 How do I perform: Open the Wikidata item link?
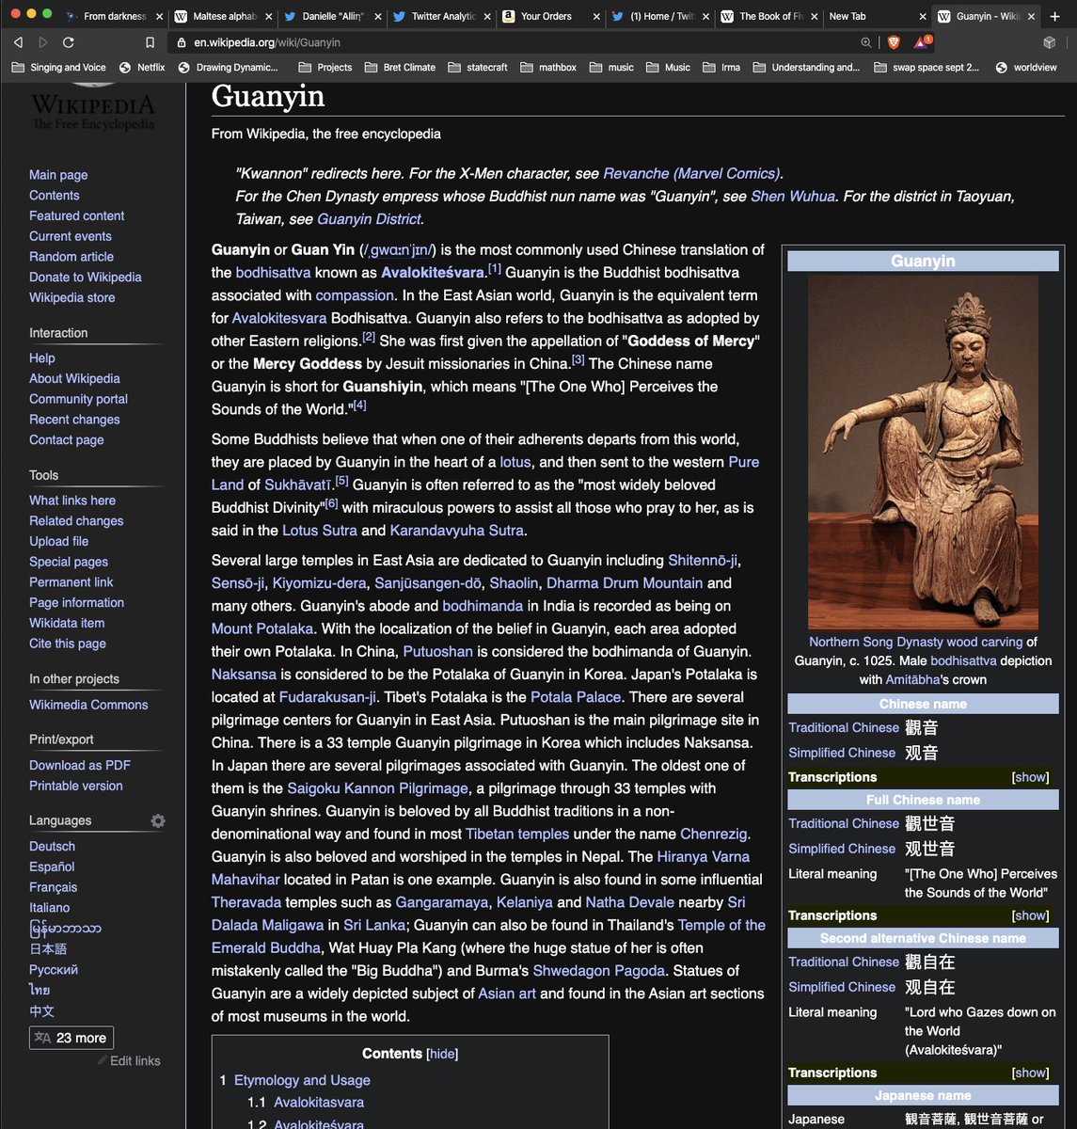tap(67, 623)
